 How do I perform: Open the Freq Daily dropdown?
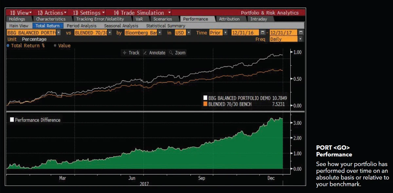coord(300,39)
